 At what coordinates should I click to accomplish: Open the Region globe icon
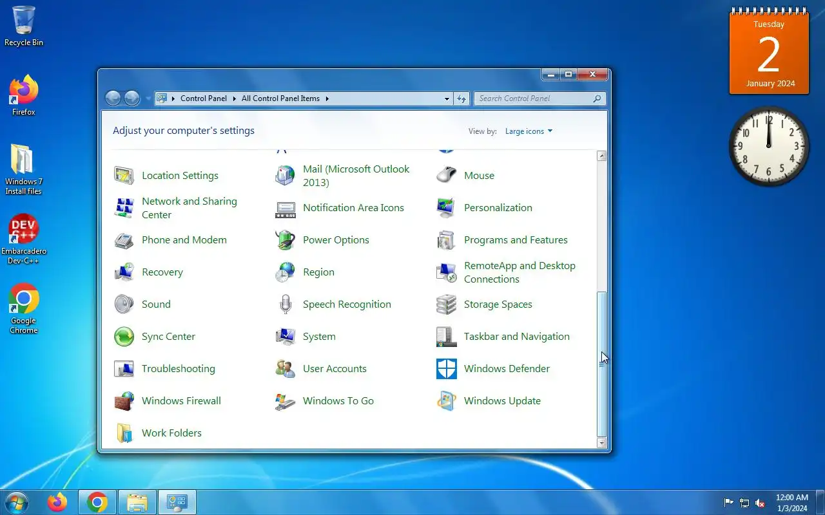click(x=285, y=272)
